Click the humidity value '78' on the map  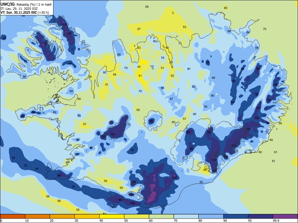(162, 58)
